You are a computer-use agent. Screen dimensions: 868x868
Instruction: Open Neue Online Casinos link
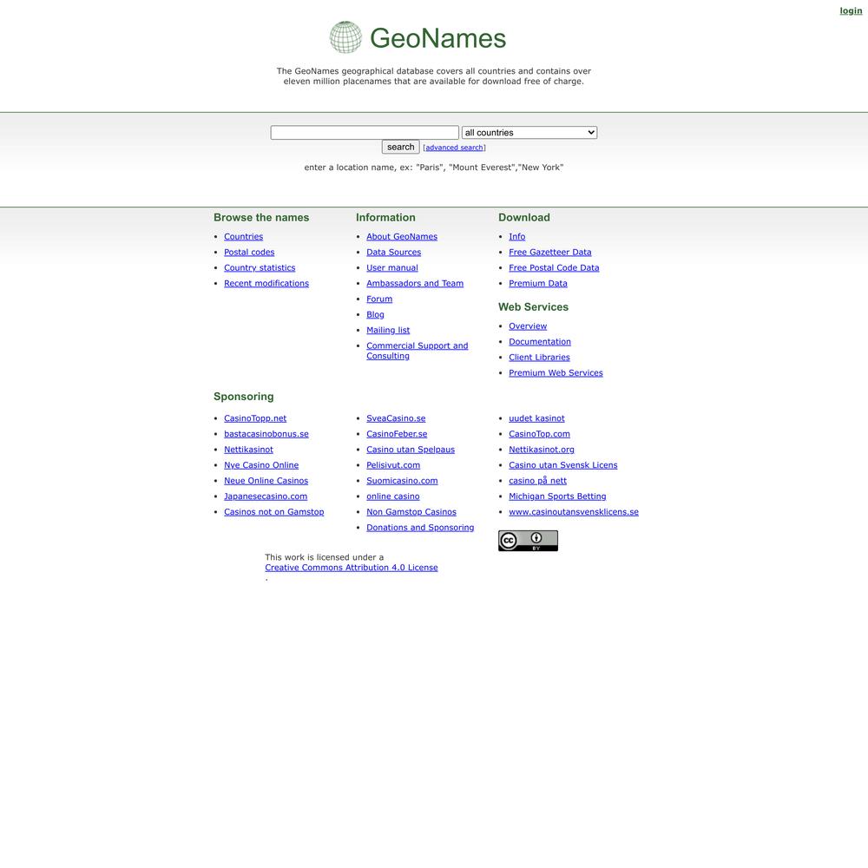(x=266, y=481)
